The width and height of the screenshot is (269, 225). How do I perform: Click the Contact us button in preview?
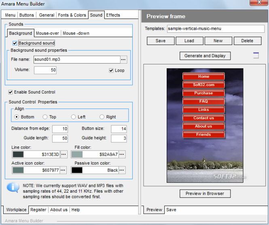(x=203, y=118)
